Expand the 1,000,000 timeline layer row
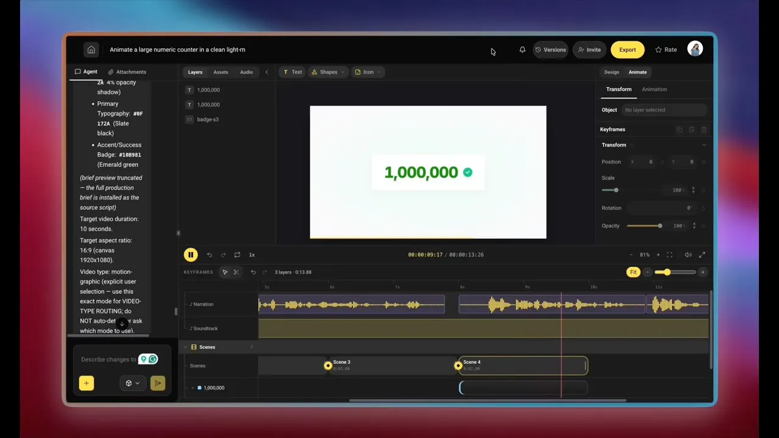This screenshot has width=779, height=438. pyautogui.click(x=193, y=388)
